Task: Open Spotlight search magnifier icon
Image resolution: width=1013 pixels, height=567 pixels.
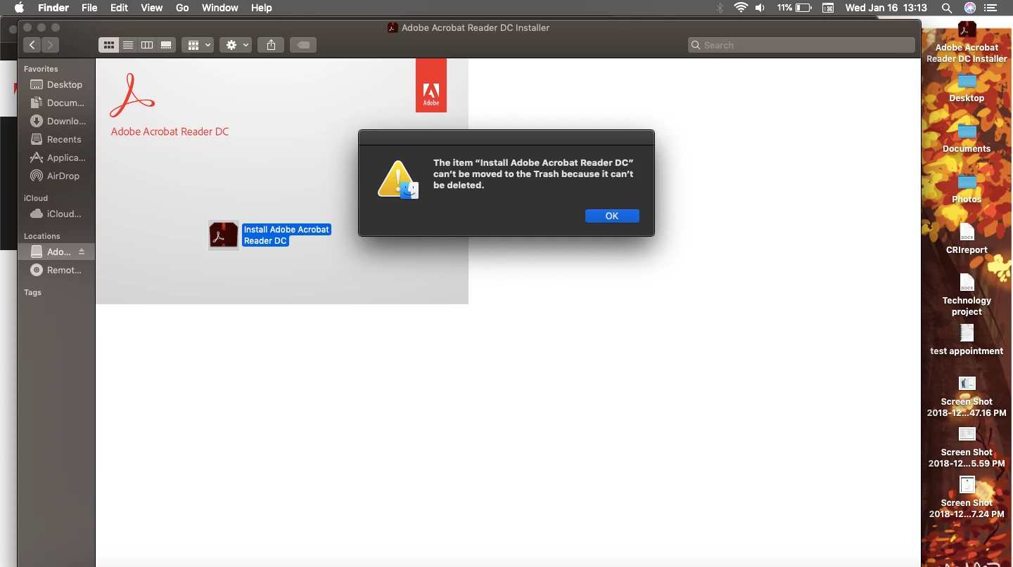Action: [x=947, y=8]
